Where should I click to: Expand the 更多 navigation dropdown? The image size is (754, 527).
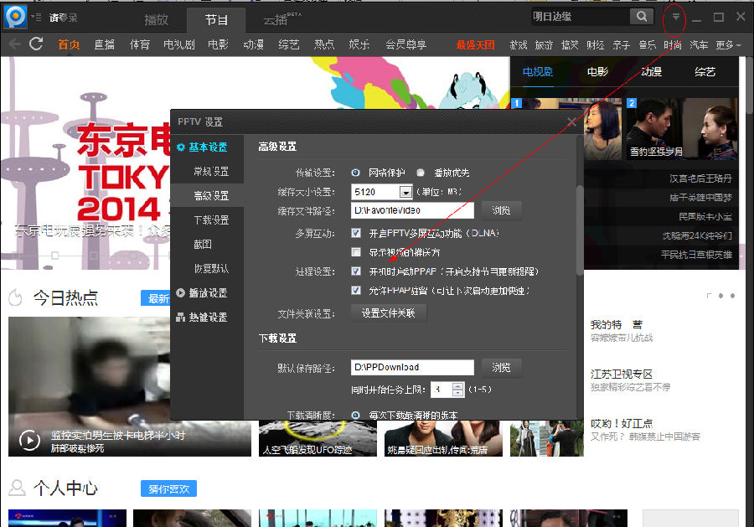728,45
